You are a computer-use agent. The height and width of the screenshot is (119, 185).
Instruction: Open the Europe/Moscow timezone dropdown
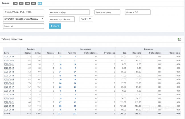pyautogui.click(x=23, y=19)
